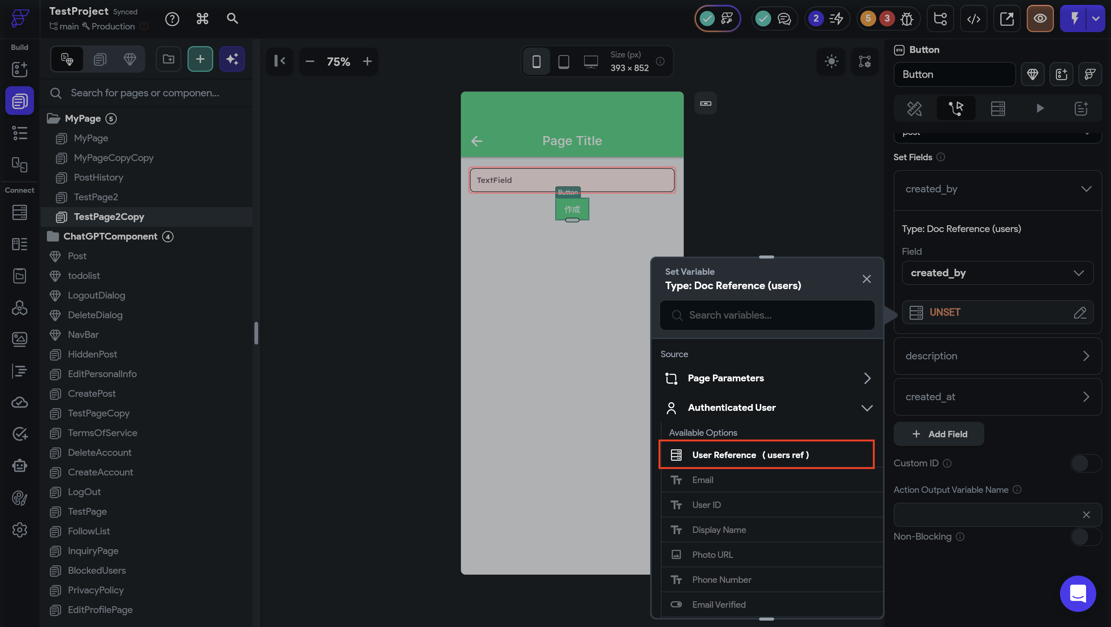This screenshot has width=1111, height=627.
Task: Open the created_by field dropdown
Action: [x=997, y=273]
